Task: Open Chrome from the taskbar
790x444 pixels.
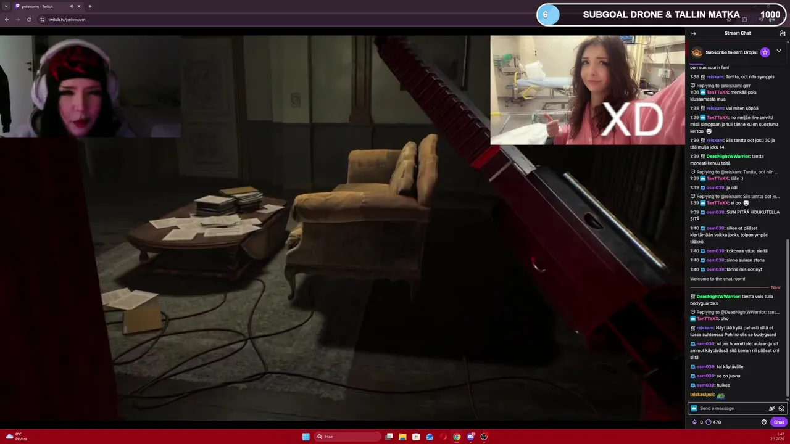Action: pyautogui.click(x=457, y=437)
